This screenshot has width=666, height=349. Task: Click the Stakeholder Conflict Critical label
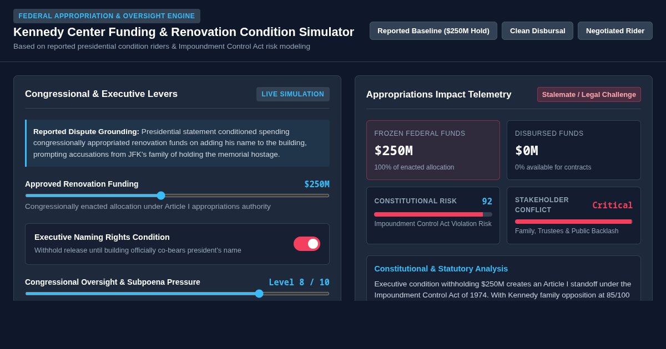click(x=612, y=206)
